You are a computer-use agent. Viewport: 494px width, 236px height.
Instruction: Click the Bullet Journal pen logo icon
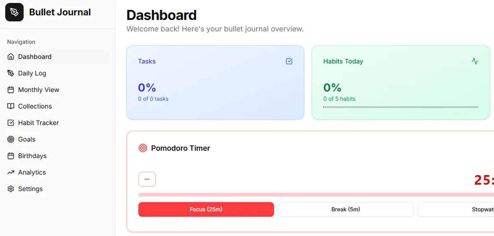tap(14, 12)
